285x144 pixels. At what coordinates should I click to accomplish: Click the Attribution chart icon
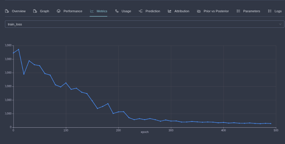pos(170,11)
